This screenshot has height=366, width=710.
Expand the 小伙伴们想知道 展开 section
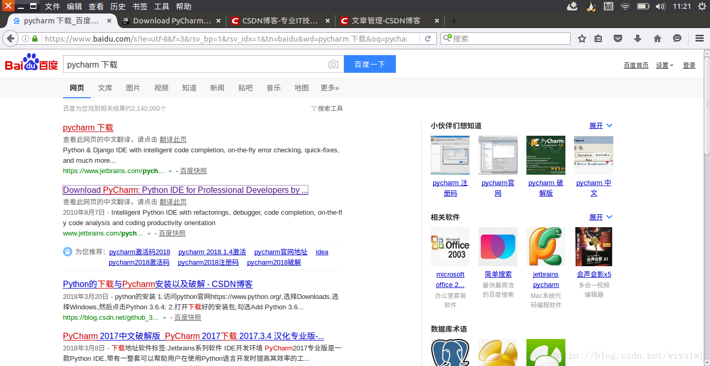point(601,126)
